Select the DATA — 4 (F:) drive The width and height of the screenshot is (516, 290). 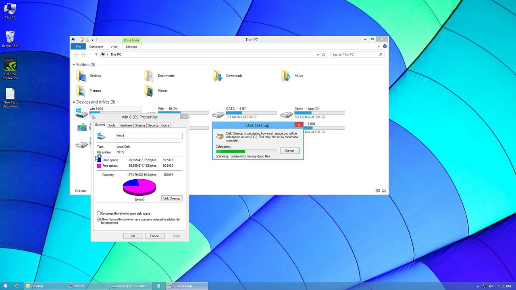[x=244, y=113]
